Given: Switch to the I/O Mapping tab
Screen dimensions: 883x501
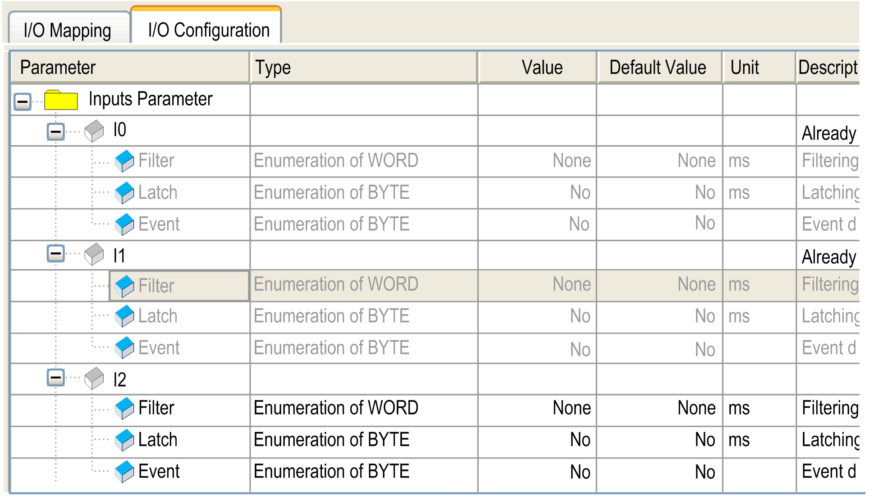Looking at the screenshot, I should click(68, 30).
